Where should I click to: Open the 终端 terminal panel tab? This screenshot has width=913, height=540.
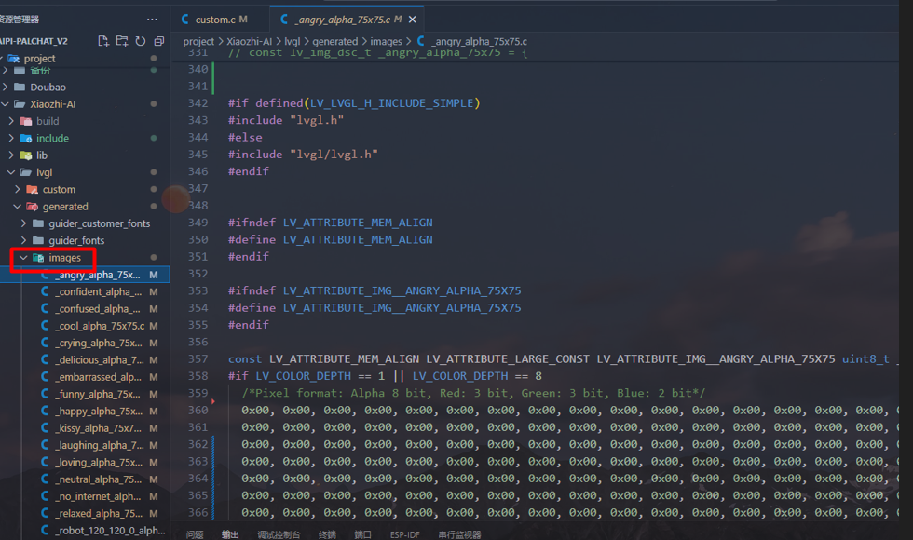327,534
